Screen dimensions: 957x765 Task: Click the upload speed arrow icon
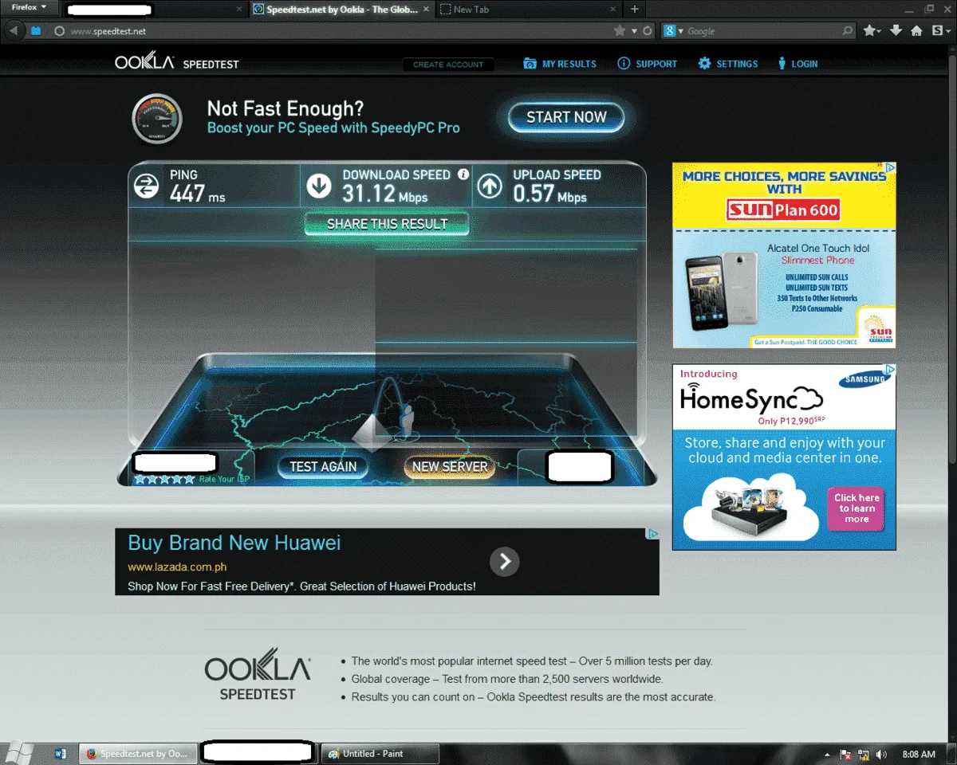pyautogui.click(x=490, y=187)
